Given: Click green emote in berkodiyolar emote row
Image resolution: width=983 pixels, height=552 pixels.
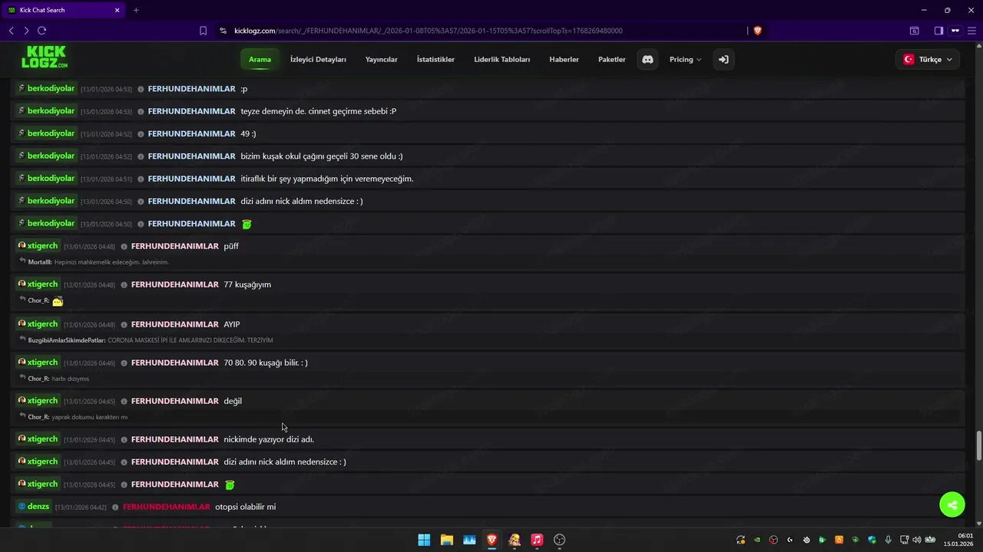Looking at the screenshot, I should (x=247, y=225).
